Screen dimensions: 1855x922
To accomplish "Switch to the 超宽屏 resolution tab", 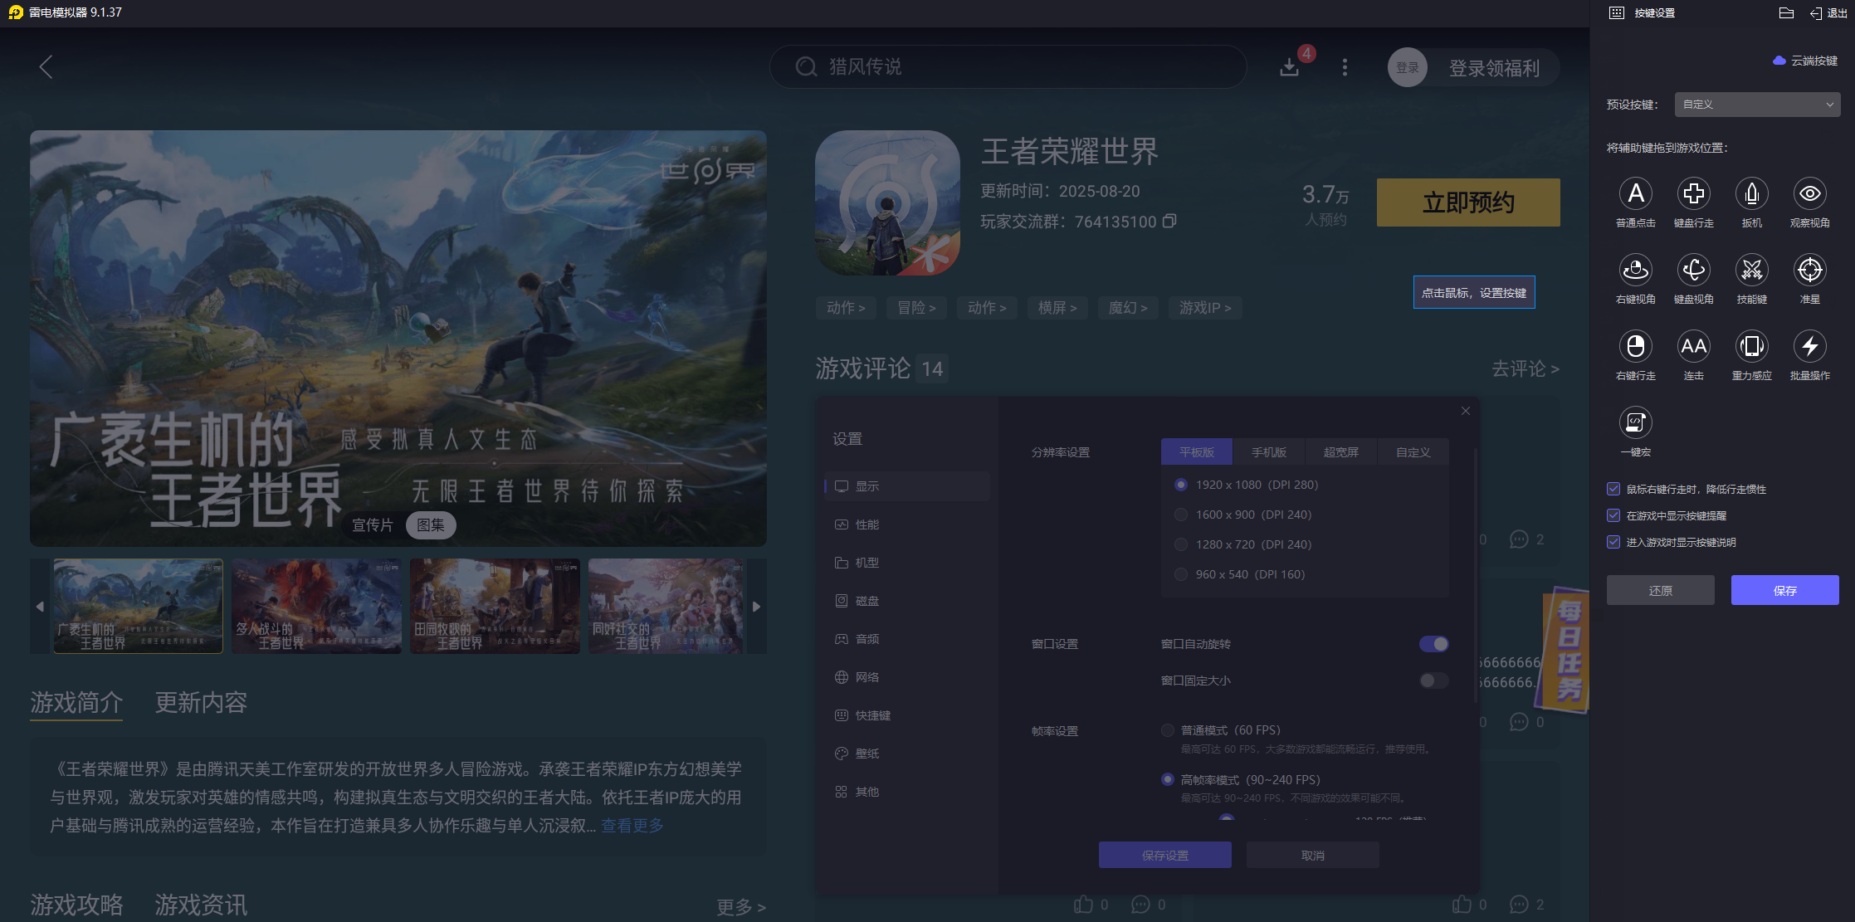I will tap(1341, 452).
